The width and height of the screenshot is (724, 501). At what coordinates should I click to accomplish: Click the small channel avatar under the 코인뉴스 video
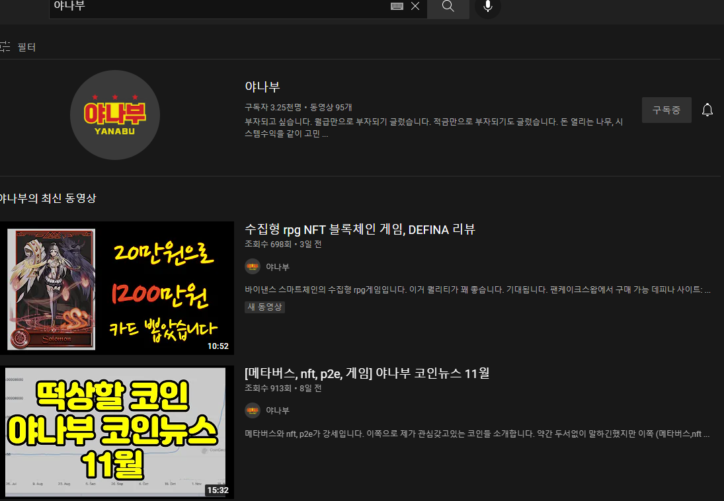point(253,410)
